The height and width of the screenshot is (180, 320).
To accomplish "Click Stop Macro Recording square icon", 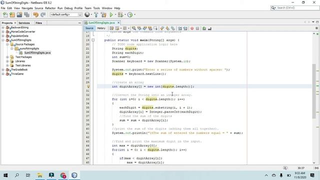I will coord(197,28).
